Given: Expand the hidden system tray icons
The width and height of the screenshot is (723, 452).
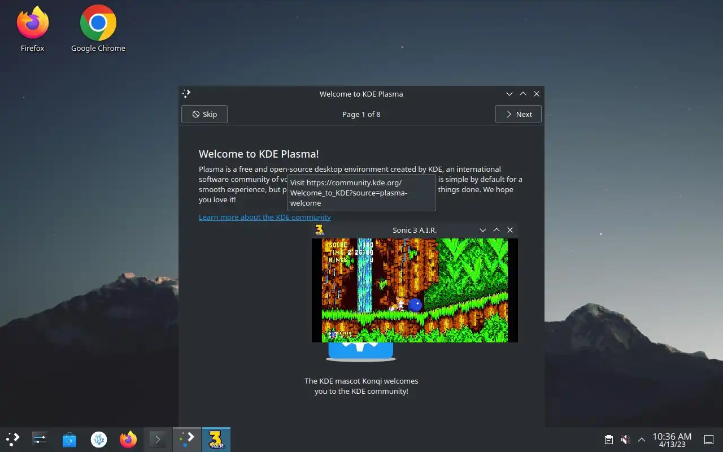Looking at the screenshot, I should click(x=642, y=439).
